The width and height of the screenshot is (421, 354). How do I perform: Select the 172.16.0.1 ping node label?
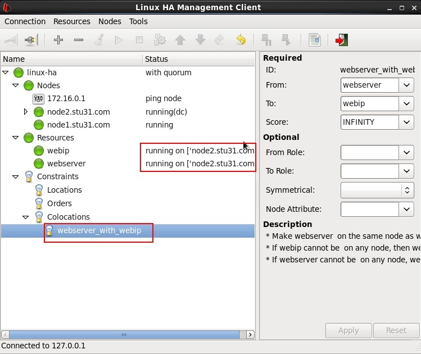(x=66, y=98)
